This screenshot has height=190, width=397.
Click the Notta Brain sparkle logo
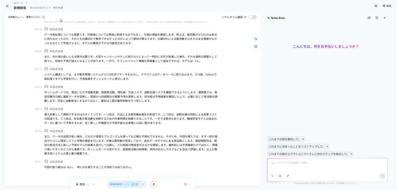click(268, 18)
